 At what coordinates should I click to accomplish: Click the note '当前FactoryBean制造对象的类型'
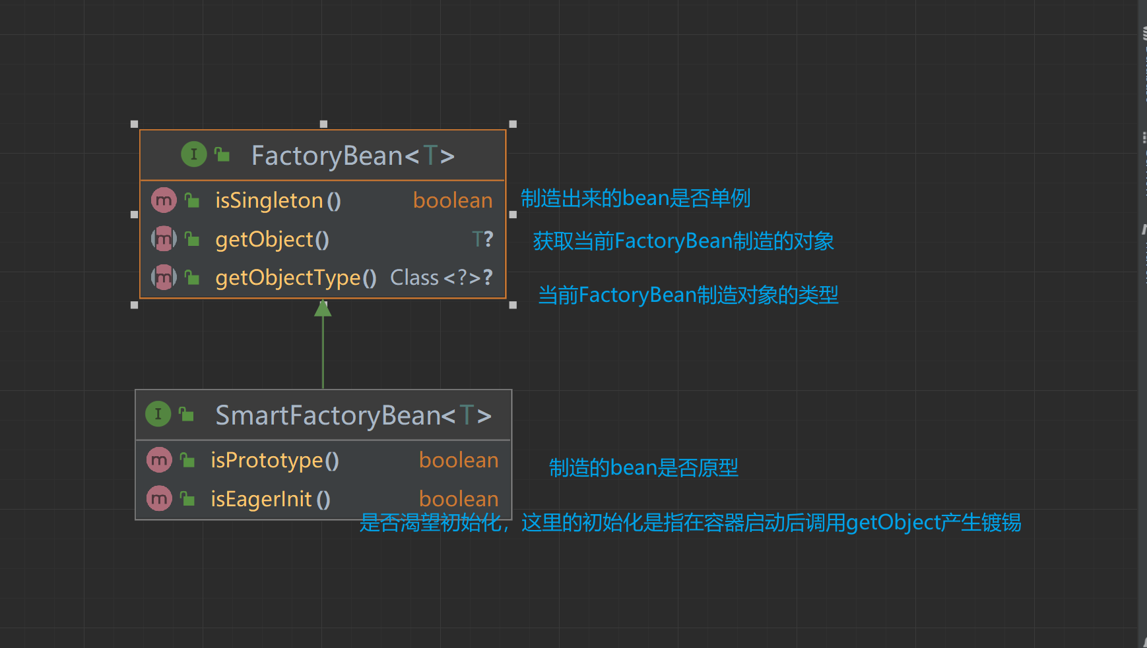point(688,295)
